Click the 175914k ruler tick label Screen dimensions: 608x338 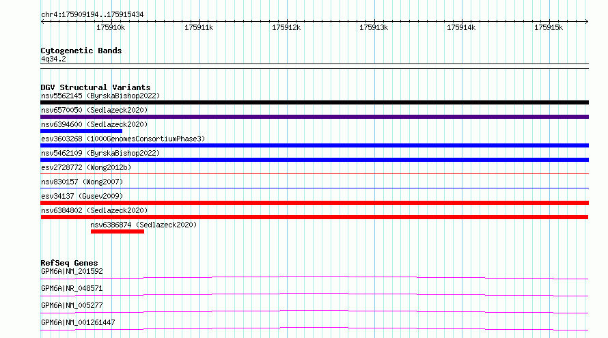tap(461, 27)
